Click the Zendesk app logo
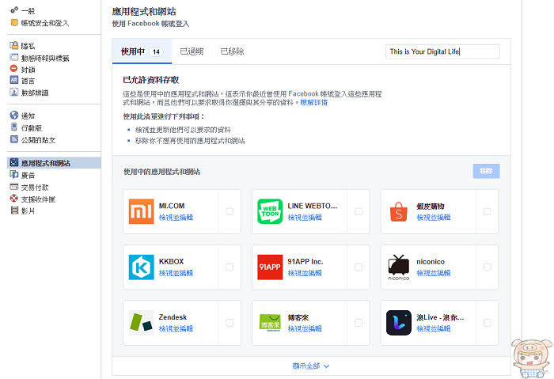The height and width of the screenshot is (379, 554). coord(142,323)
